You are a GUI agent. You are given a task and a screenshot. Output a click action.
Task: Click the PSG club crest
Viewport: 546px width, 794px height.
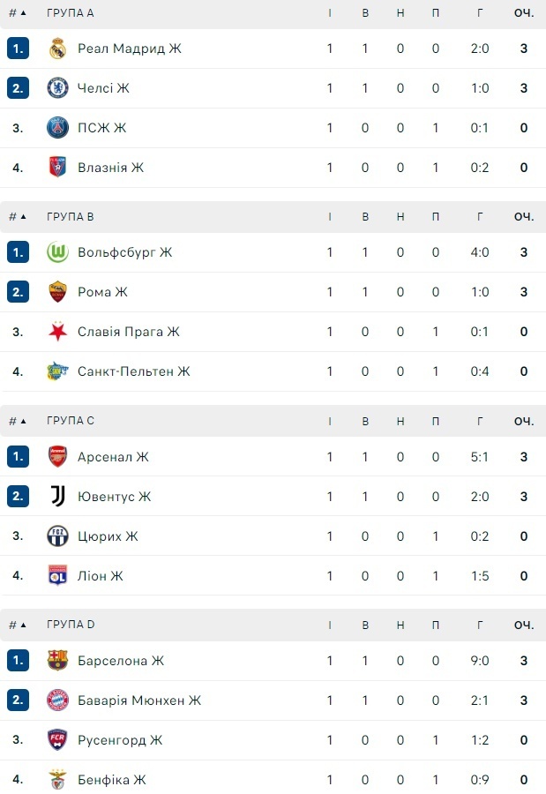pyautogui.click(x=57, y=128)
